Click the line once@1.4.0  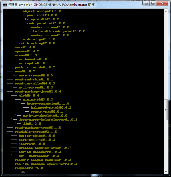25,47
